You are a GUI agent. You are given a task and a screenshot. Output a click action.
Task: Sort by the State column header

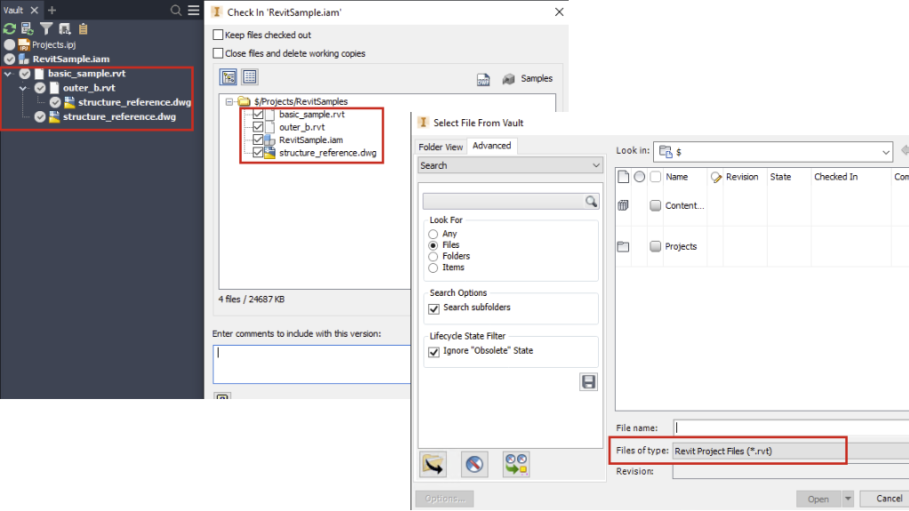coord(780,177)
